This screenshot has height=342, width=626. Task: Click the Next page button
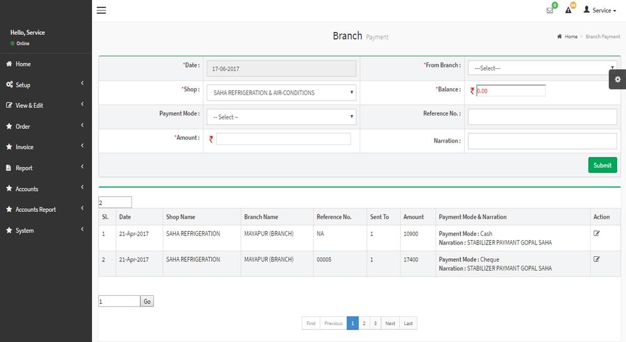[x=390, y=323]
